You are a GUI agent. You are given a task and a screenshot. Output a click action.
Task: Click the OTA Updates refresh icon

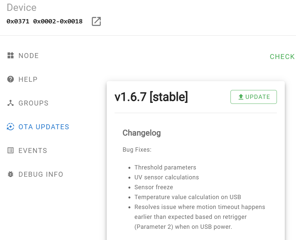click(x=11, y=127)
